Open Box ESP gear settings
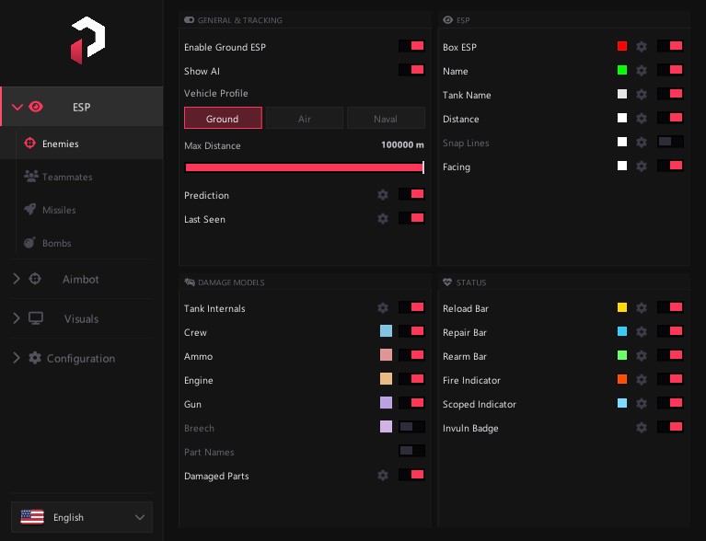This screenshot has height=541, width=706. coord(642,46)
